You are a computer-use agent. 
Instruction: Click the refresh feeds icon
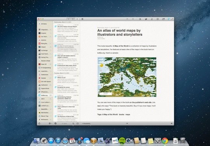(x=39, y=123)
